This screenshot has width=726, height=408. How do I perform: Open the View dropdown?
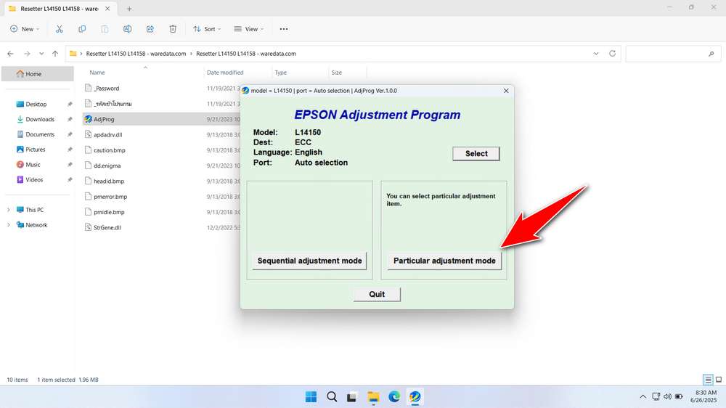point(248,29)
